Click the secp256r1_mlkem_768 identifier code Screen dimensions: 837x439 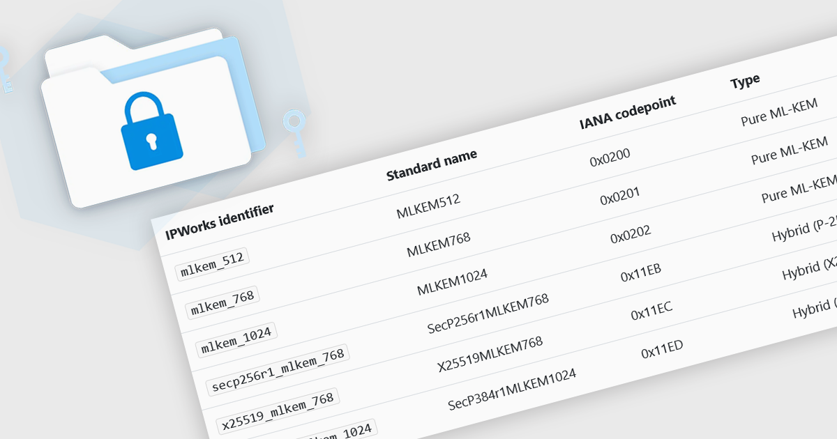coord(278,370)
